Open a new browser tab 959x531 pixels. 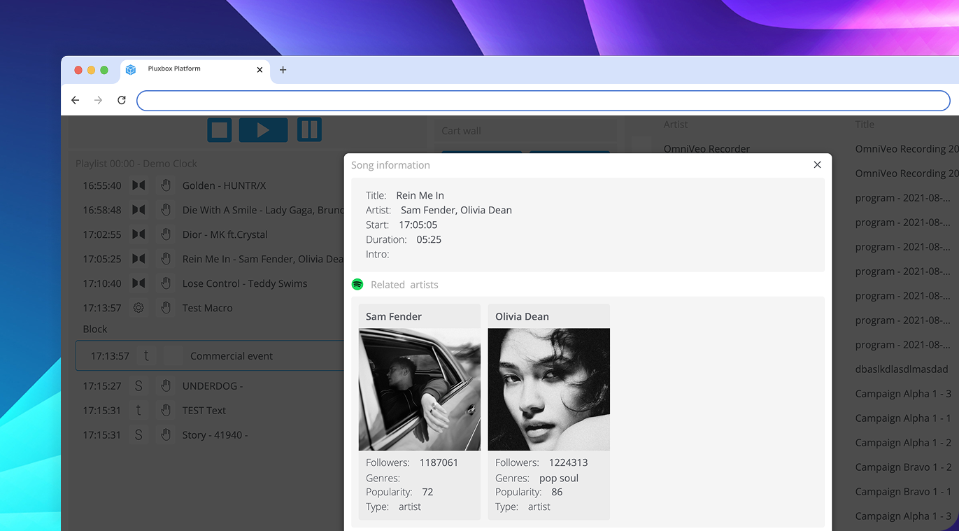click(283, 70)
